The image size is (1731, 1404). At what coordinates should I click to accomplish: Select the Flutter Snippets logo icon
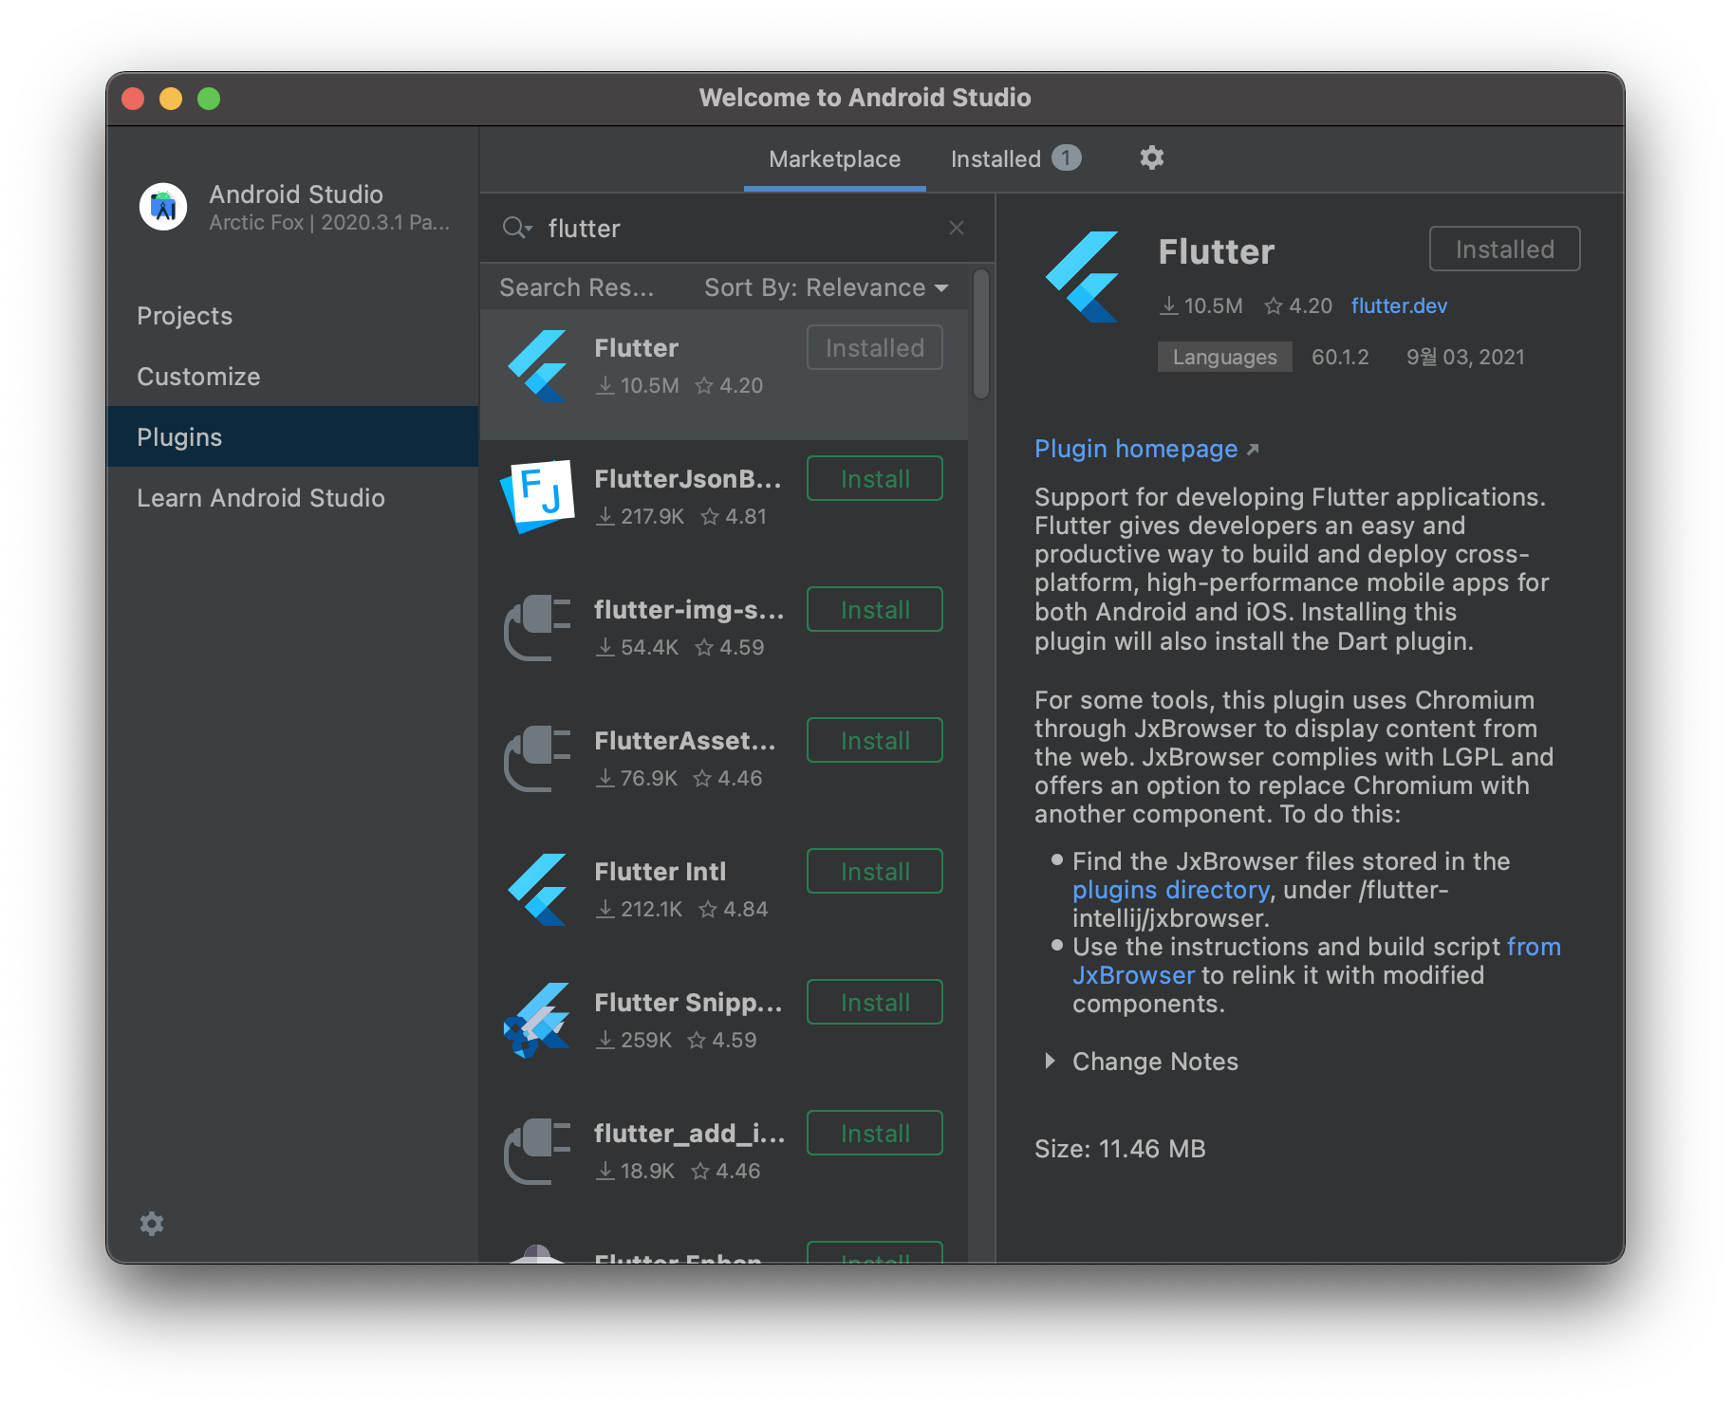[x=537, y=1020]
